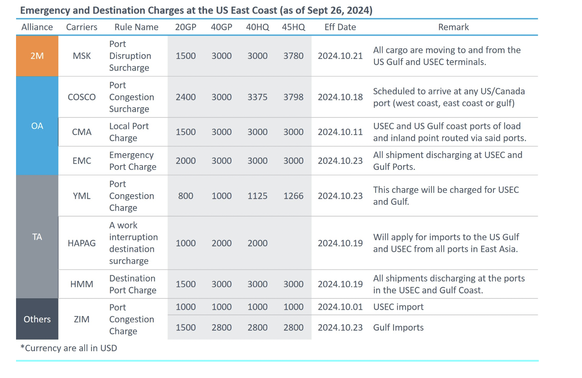Click YML's Port Congestion Charge rule name
Viewport: 582px width, 378px height.
[x=131, y=196]
